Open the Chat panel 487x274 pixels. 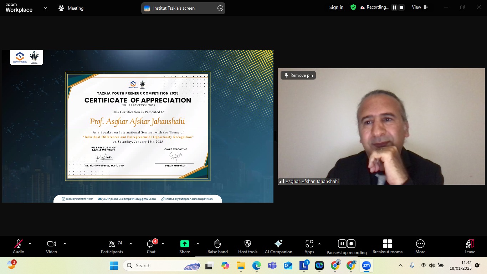(151, 247)
